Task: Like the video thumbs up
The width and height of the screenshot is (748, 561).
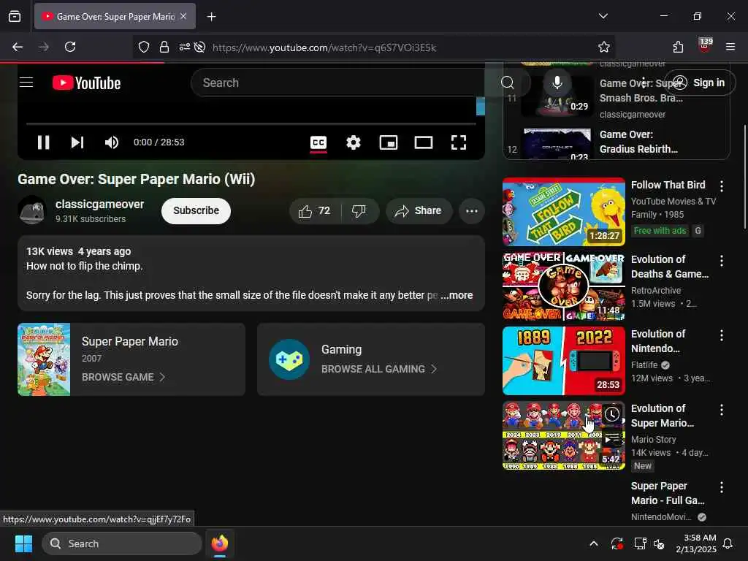Action: (315, 211)
